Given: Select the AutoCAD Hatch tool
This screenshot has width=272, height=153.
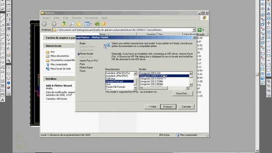Looking at the screenshot, I should coord(3,81).
